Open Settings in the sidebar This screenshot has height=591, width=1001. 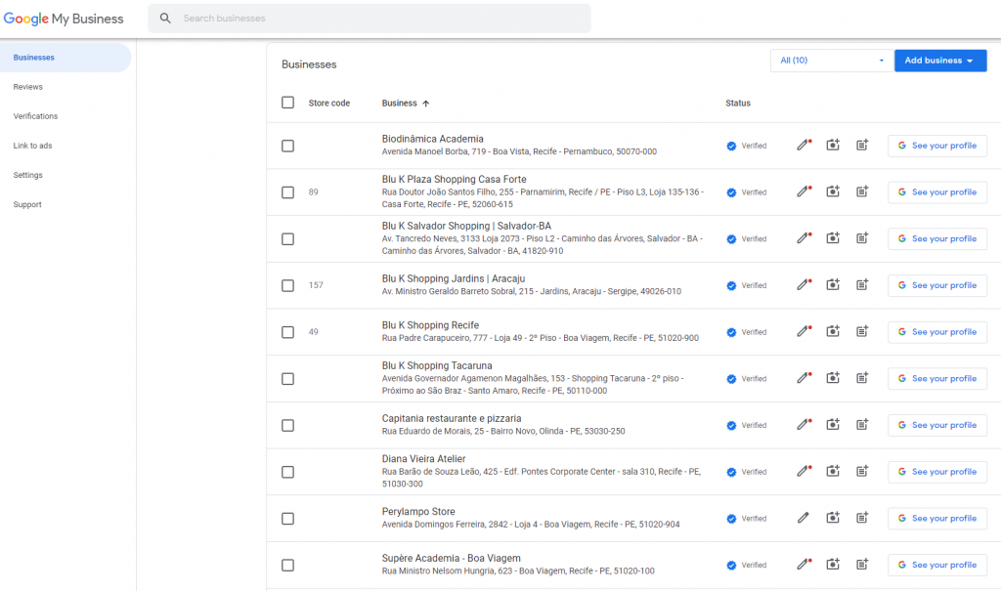point(28,175)
